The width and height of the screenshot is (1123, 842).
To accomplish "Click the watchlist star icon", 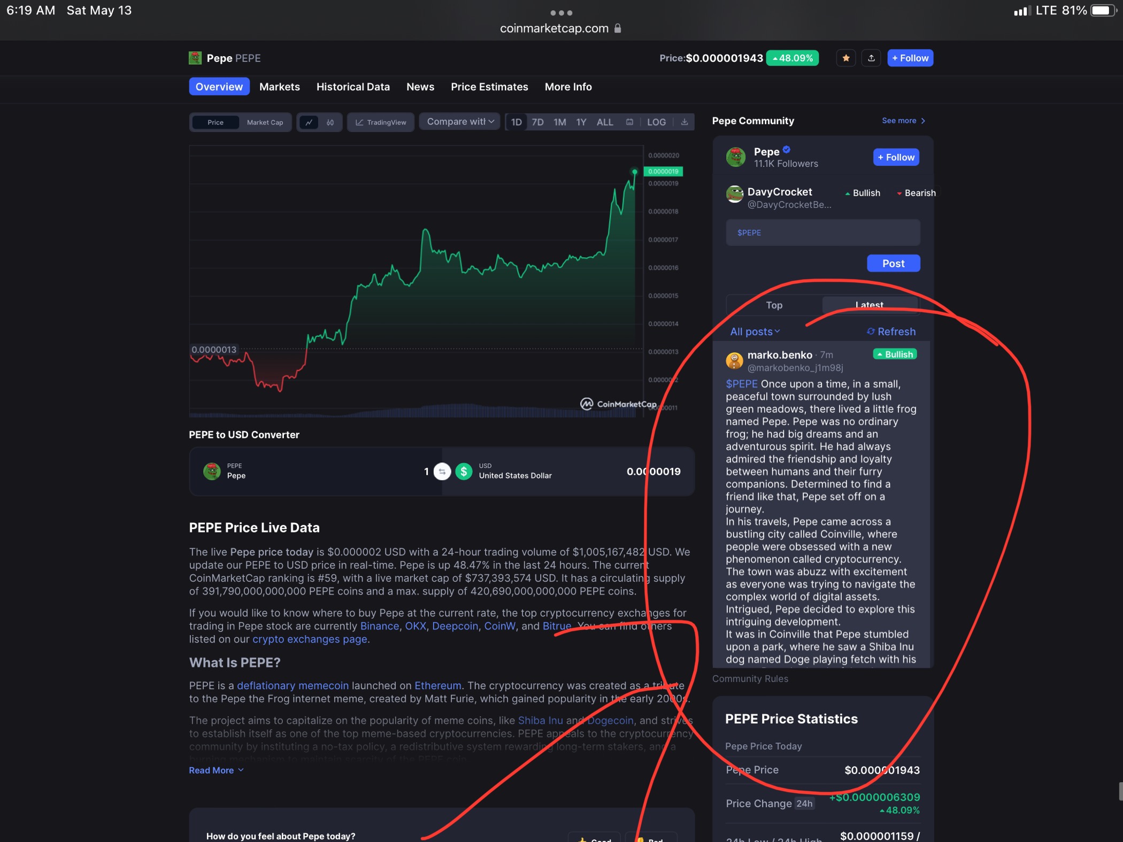I will click(845, 58).
